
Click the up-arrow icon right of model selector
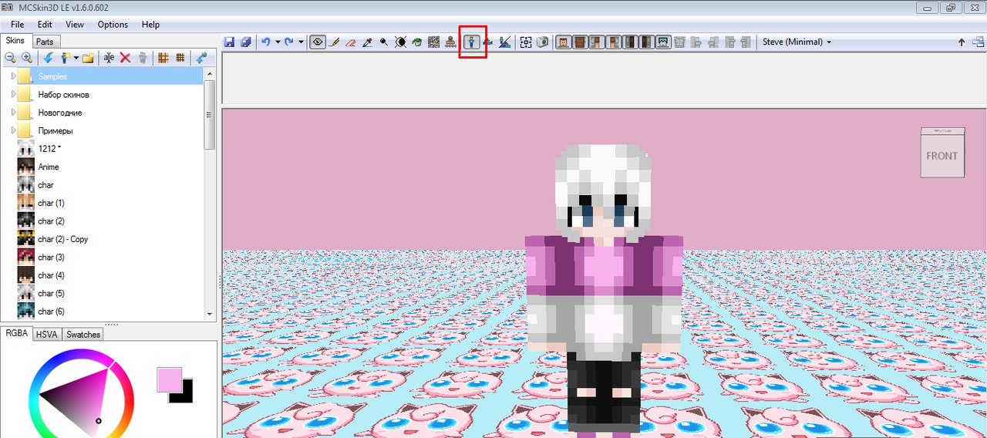[961, 42]
